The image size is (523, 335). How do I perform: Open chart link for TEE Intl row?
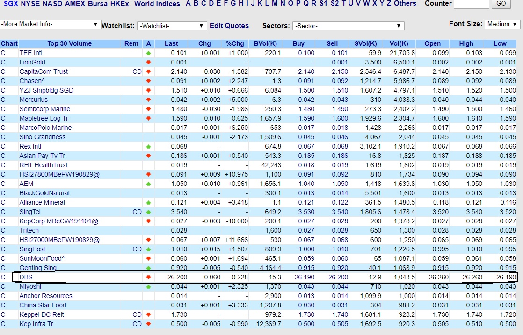coord(3,53)
